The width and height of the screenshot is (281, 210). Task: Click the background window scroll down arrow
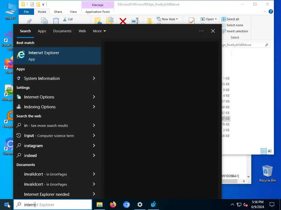[x=248, y=176]
